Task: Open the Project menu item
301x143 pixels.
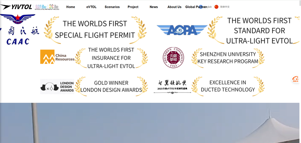Action: coord(133,7)
